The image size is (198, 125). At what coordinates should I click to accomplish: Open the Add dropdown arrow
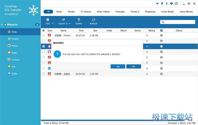point(53,23)
